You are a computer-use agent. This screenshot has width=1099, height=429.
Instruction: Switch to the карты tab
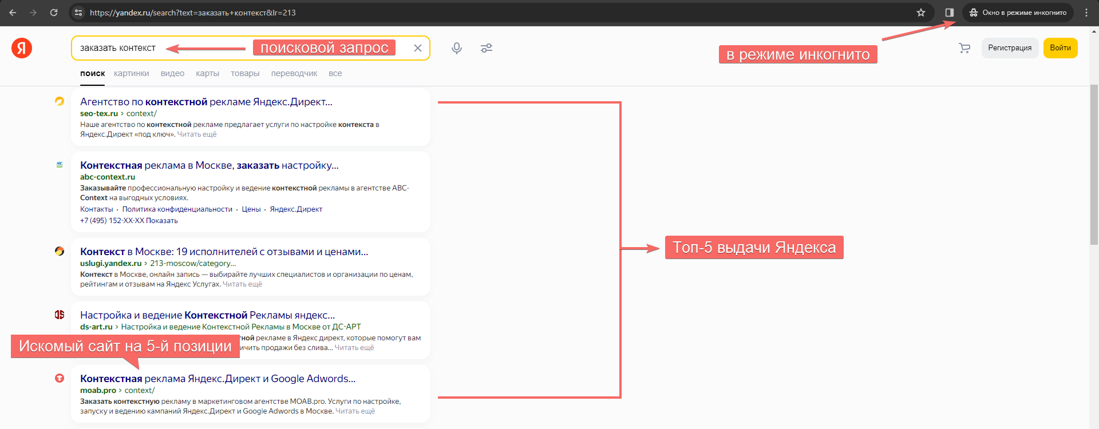click(x=207, y=73)
